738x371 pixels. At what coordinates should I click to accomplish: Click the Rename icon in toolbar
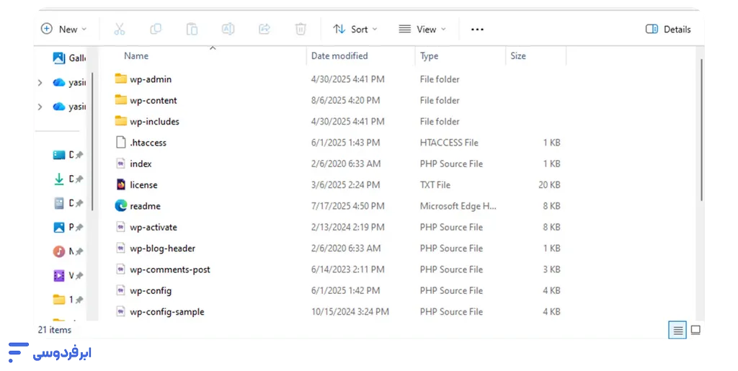[x=228, y=29]
